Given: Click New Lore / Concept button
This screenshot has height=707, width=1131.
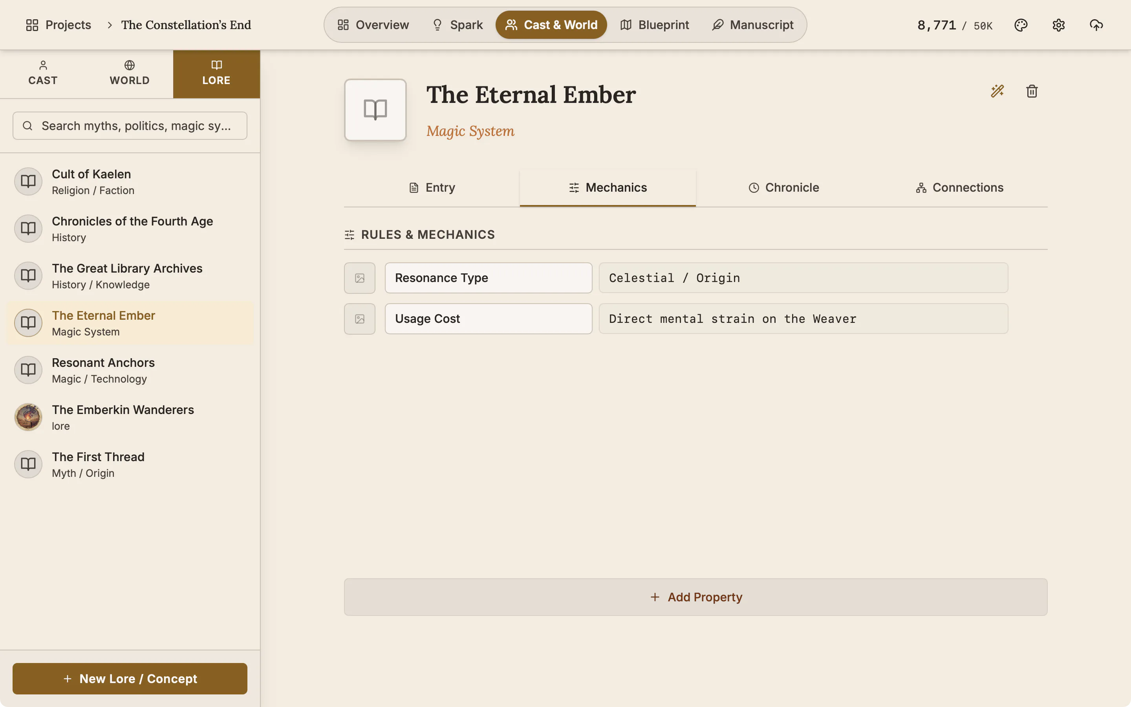Looking at the screenshot, I should click(x=130, y=678).
